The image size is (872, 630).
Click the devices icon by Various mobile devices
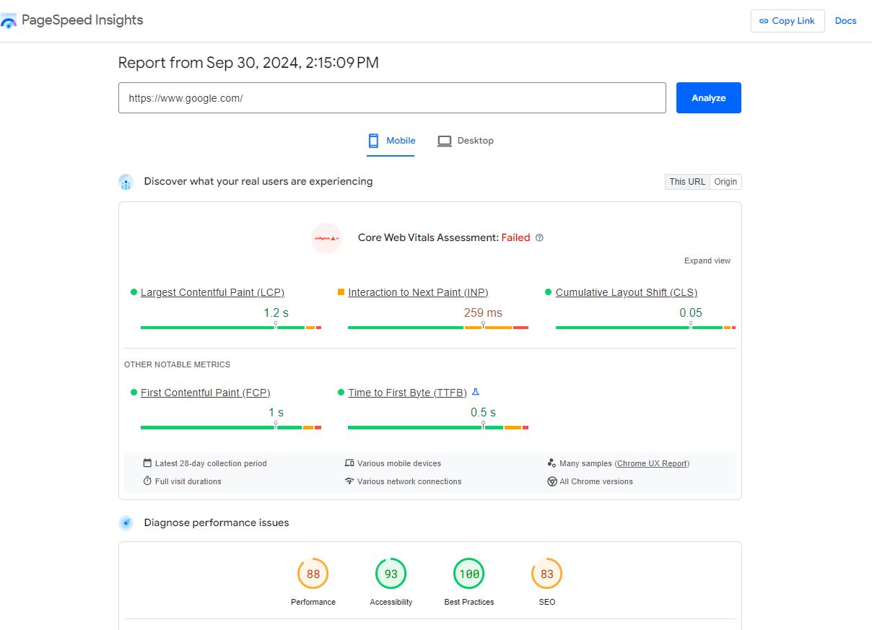[349, 463]
